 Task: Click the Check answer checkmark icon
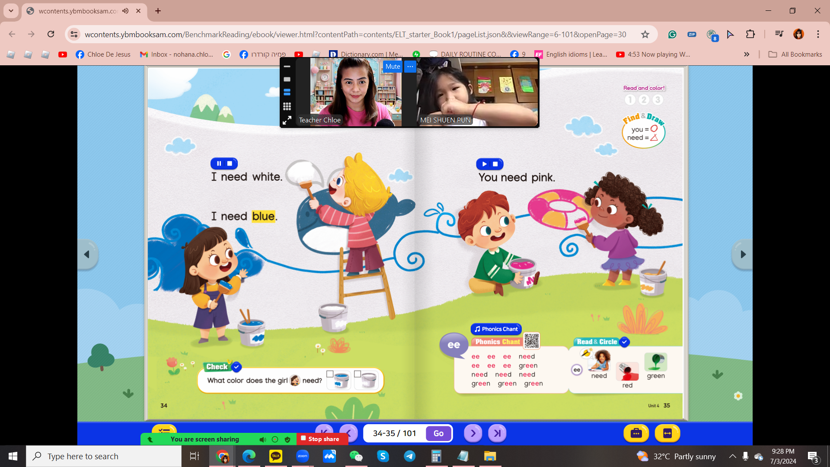[236, 367]
